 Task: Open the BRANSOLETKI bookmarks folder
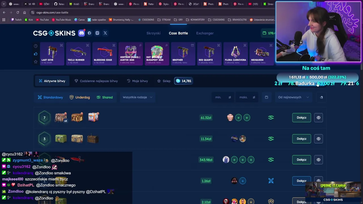coord(237,20)
